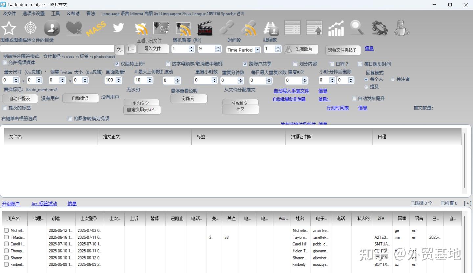Image resolution: width=473 pixels, height=273 pixels.
Task: Toggle 按字母顺序/取消选中随机 checkbox
Action: click(x=168, y=64)
